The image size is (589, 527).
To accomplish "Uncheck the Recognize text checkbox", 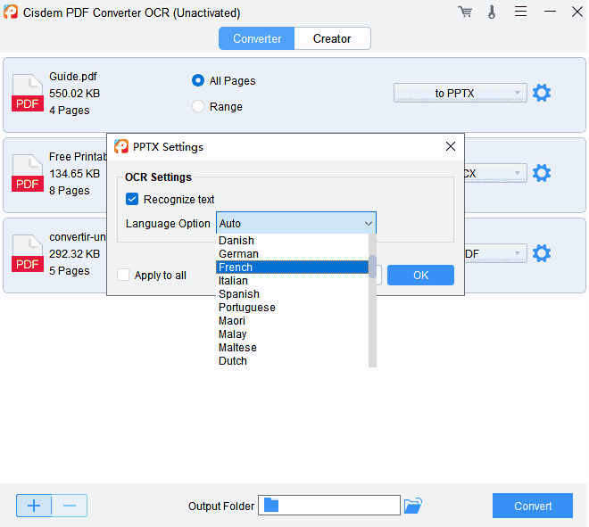I will point(132,199).
